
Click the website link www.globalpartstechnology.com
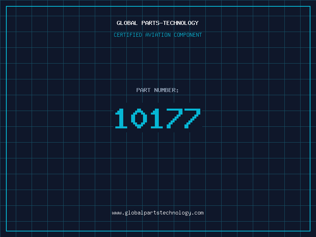pyautogui.click(x=158, y=213)
